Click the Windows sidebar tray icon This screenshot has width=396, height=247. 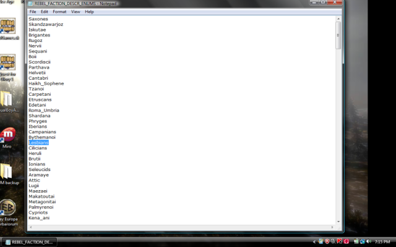(x=321, y=241)
